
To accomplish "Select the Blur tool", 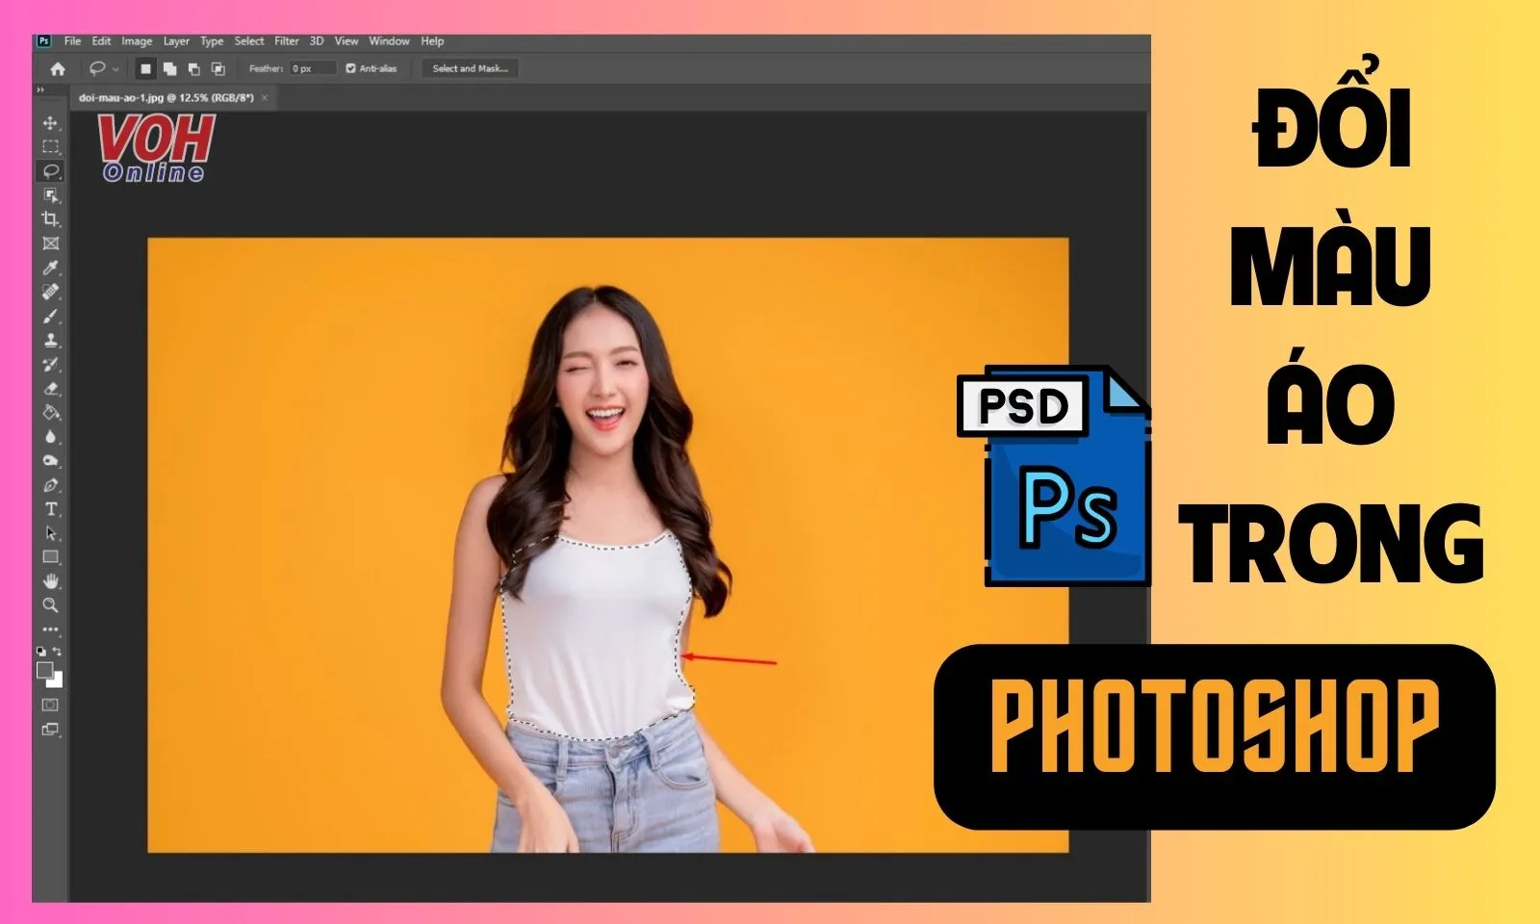I will click(x=50, y=436).
